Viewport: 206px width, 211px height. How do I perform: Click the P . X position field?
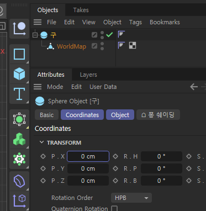point(88,156)
